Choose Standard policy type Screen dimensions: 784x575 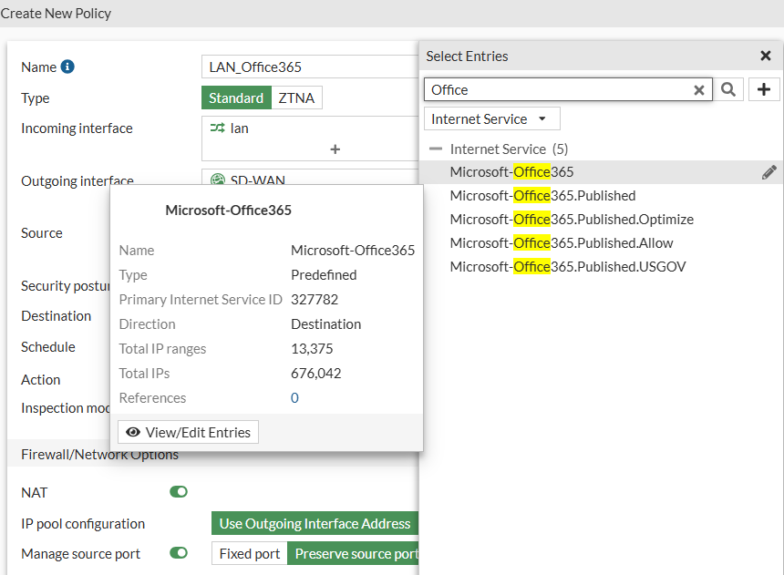(236, 98)
